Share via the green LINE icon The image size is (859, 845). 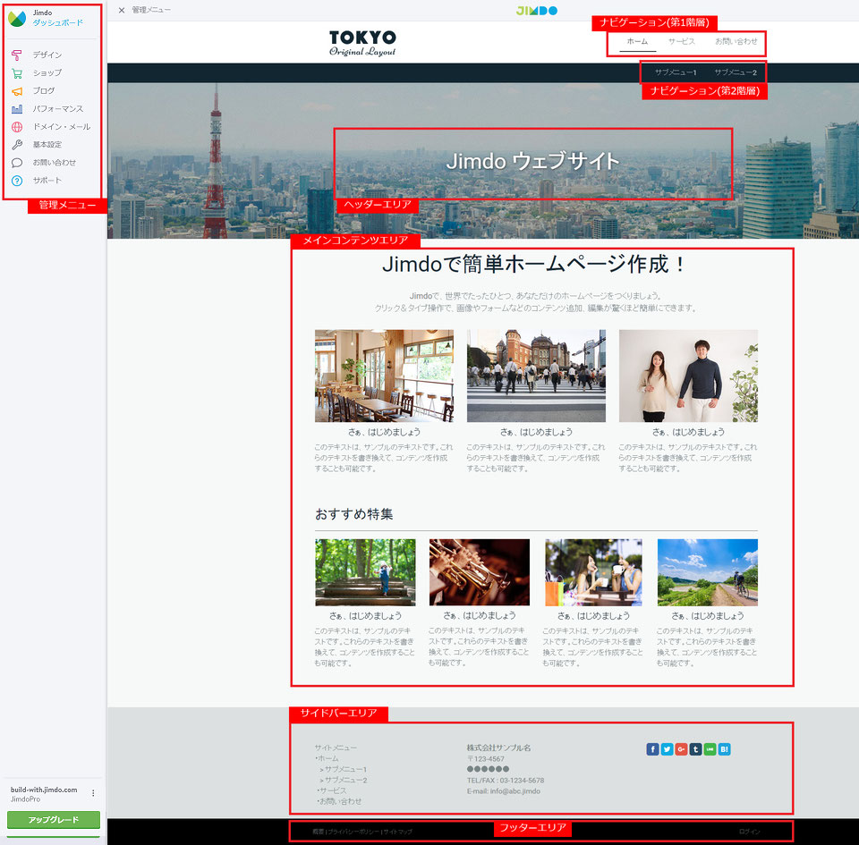[x=710, y=749]
